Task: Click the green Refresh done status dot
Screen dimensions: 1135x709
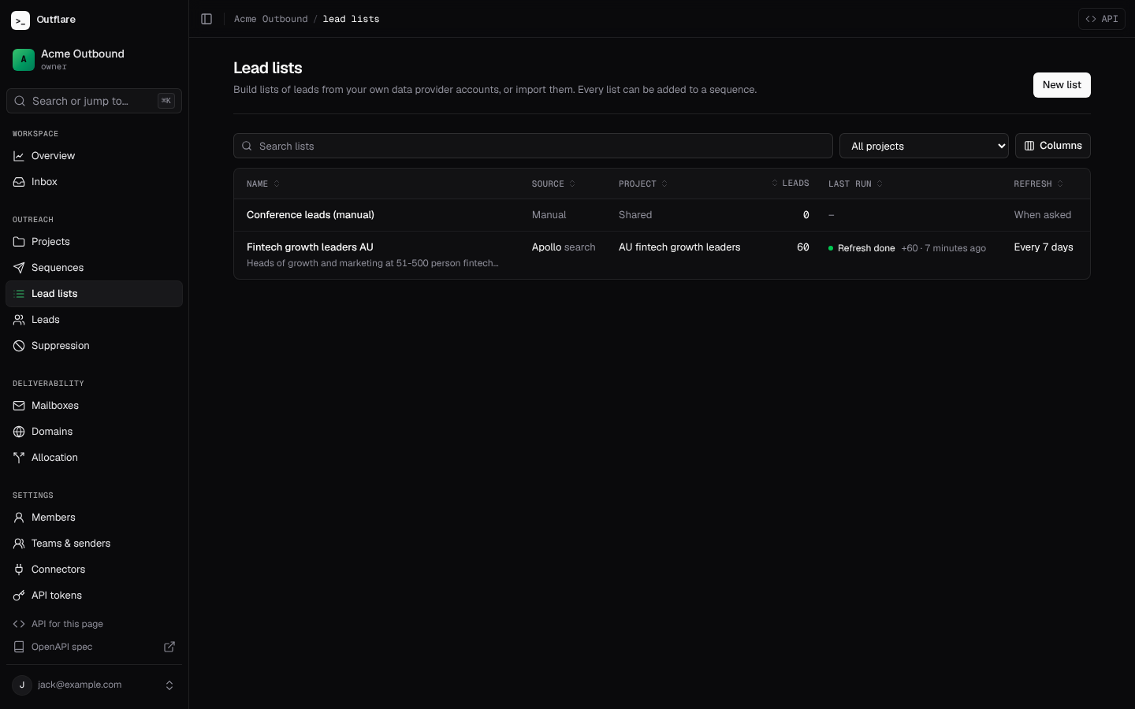Action: [x=831, y=248]
